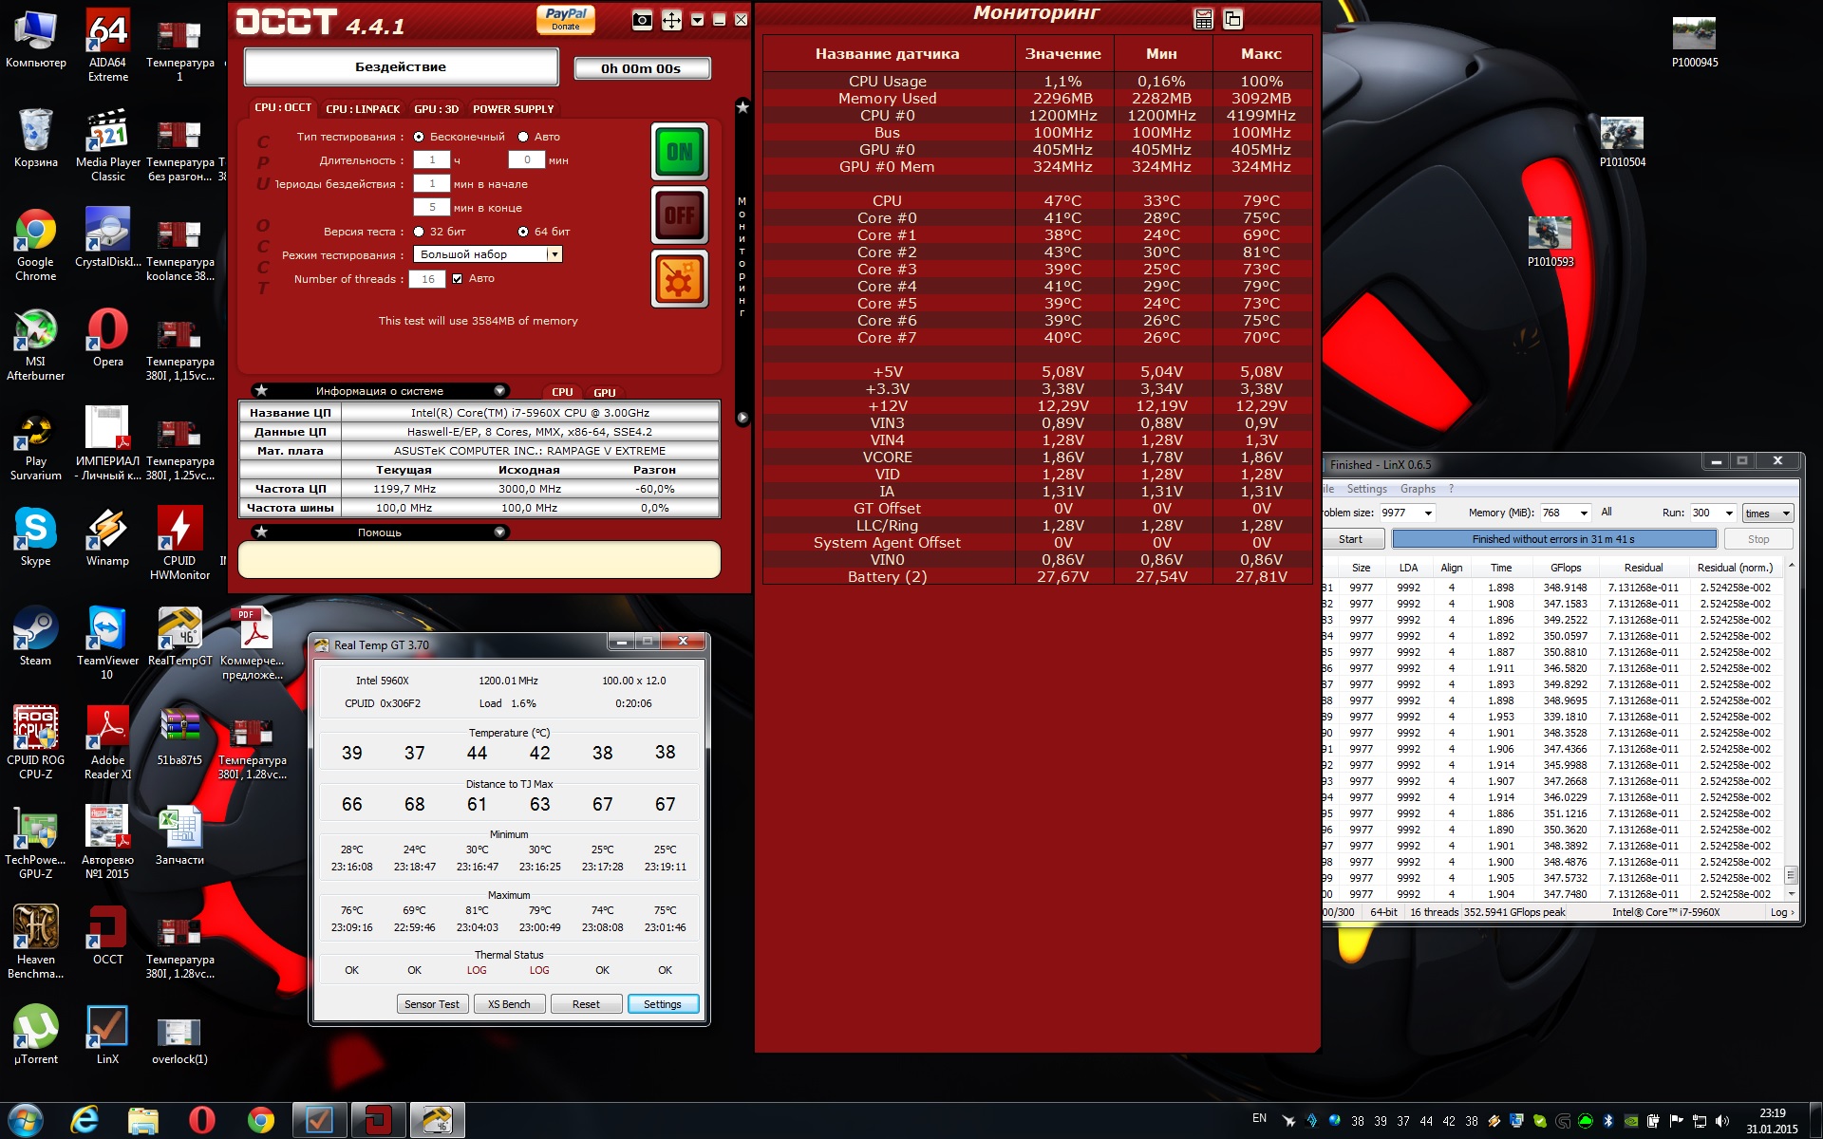Screen dimensions: 1823x1139
Task: Click the OCCT screenshot camera icon
Action: point(642,21)
